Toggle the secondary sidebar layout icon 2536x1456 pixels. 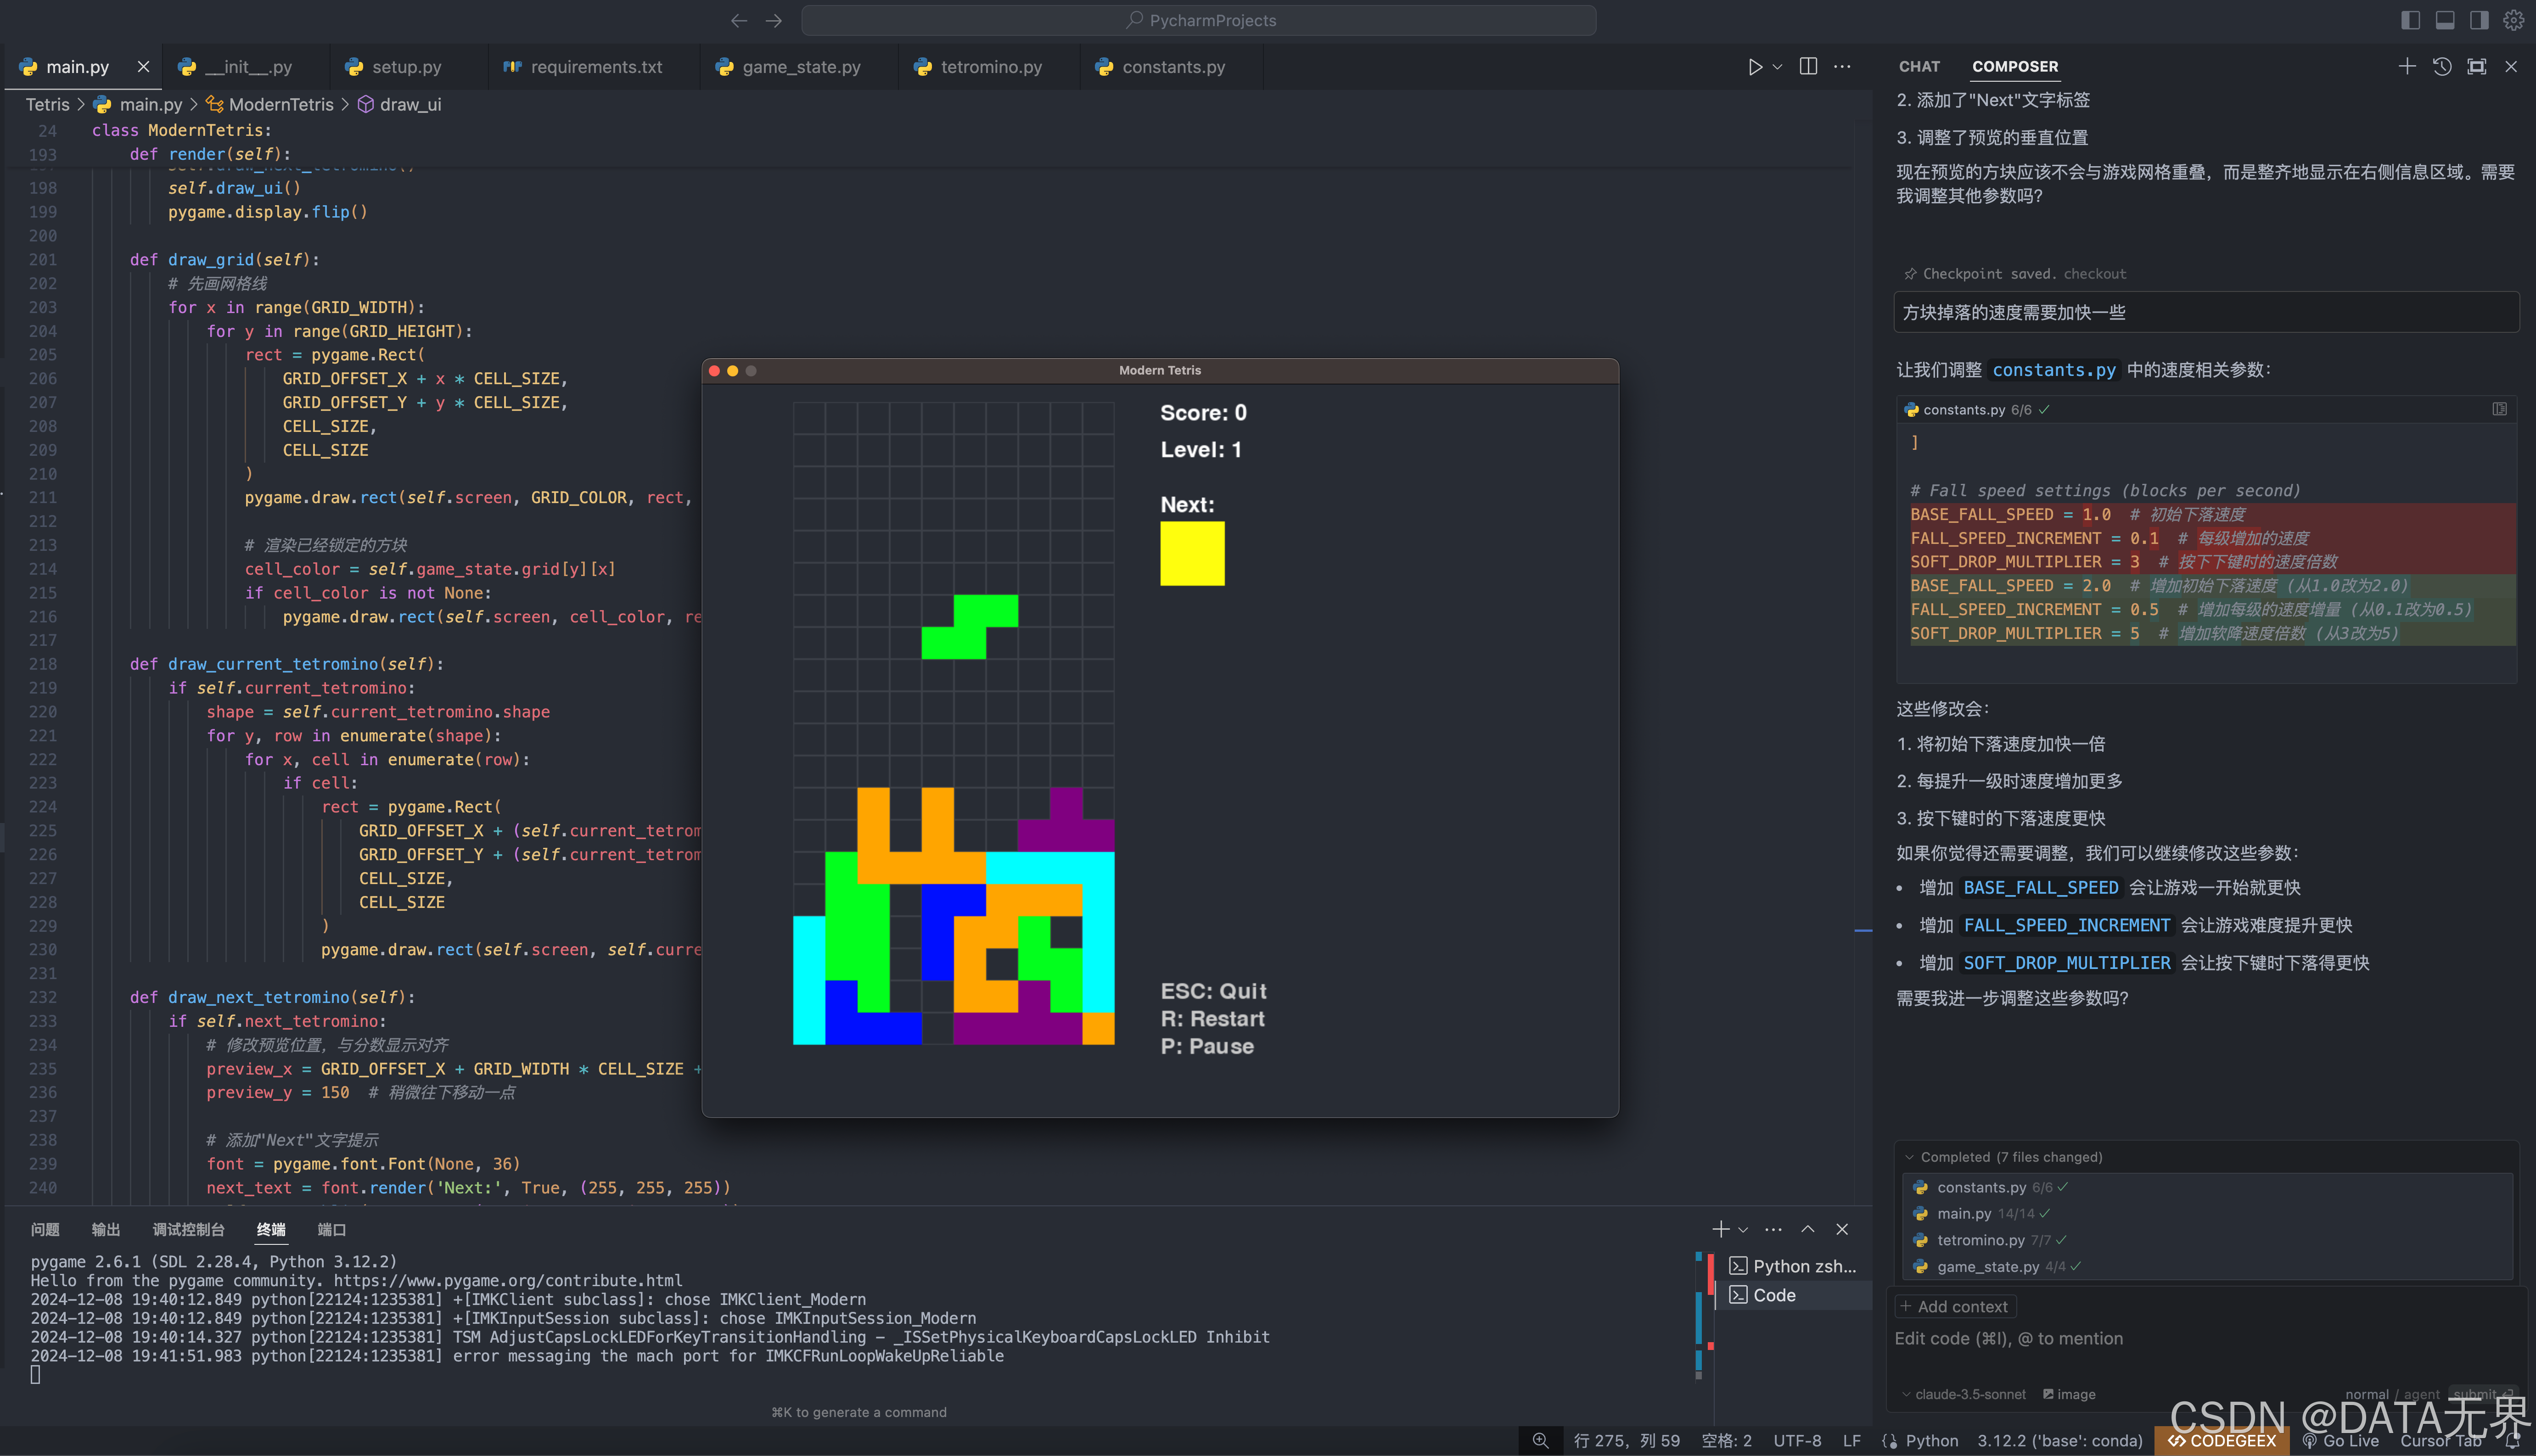tap(2479, 20)
